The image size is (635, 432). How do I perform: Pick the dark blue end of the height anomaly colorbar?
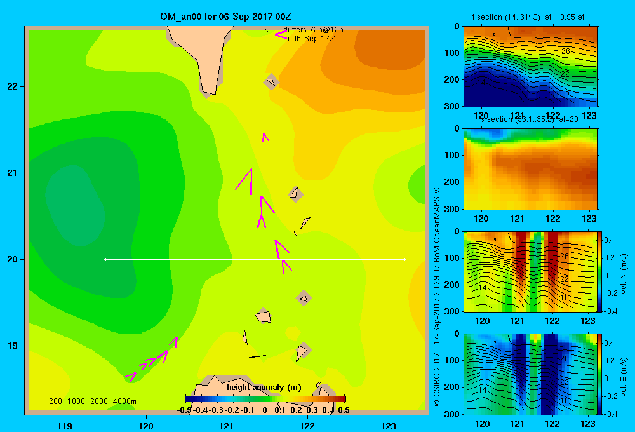pyautogui.click(x=189, y=399)
